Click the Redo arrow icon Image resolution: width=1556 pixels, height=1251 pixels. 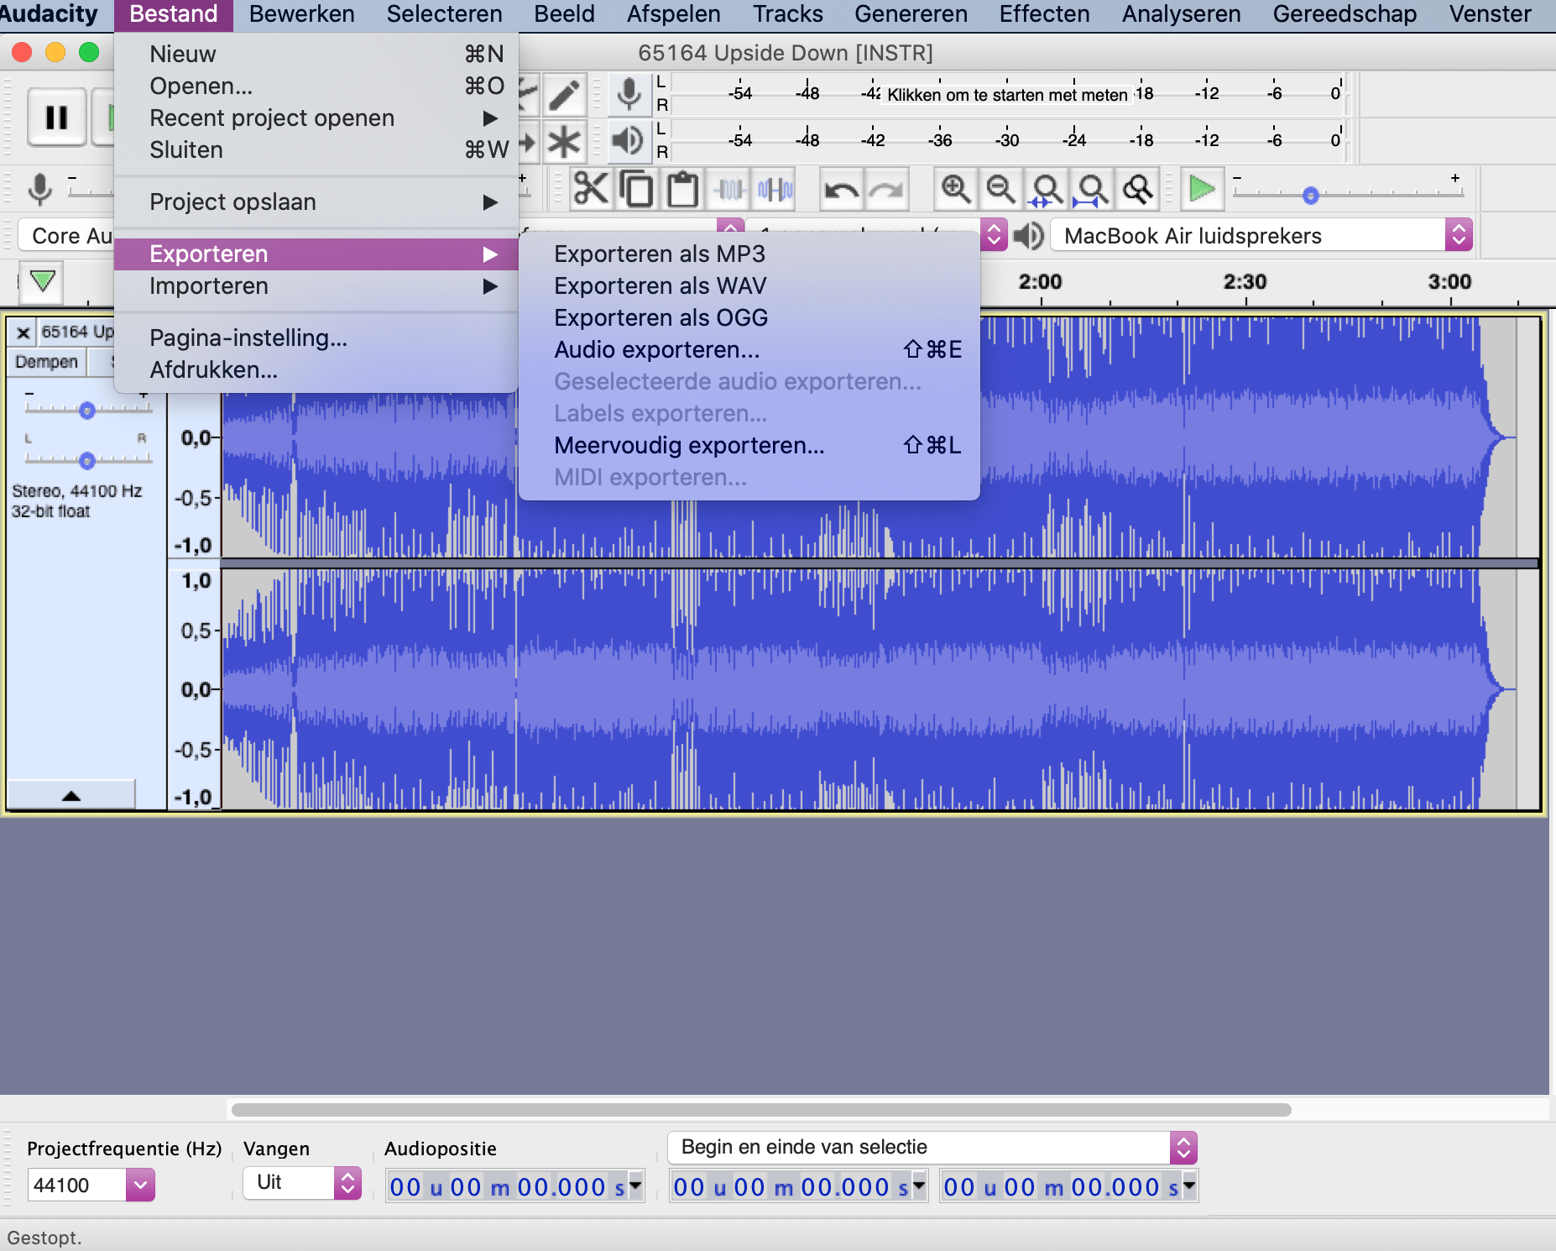click(886, 189)
